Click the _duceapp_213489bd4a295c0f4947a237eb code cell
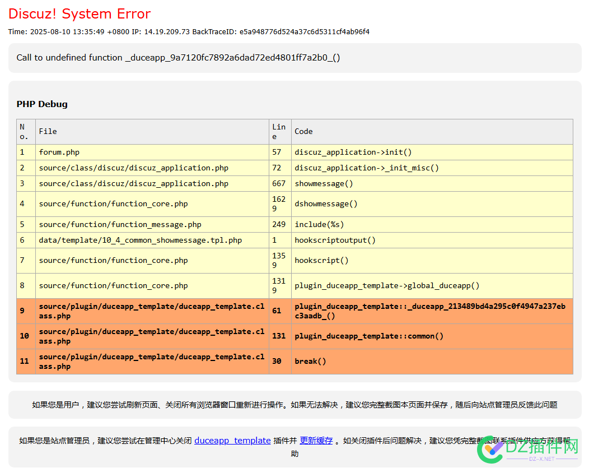Screen dimensions: 589x472 432,311
